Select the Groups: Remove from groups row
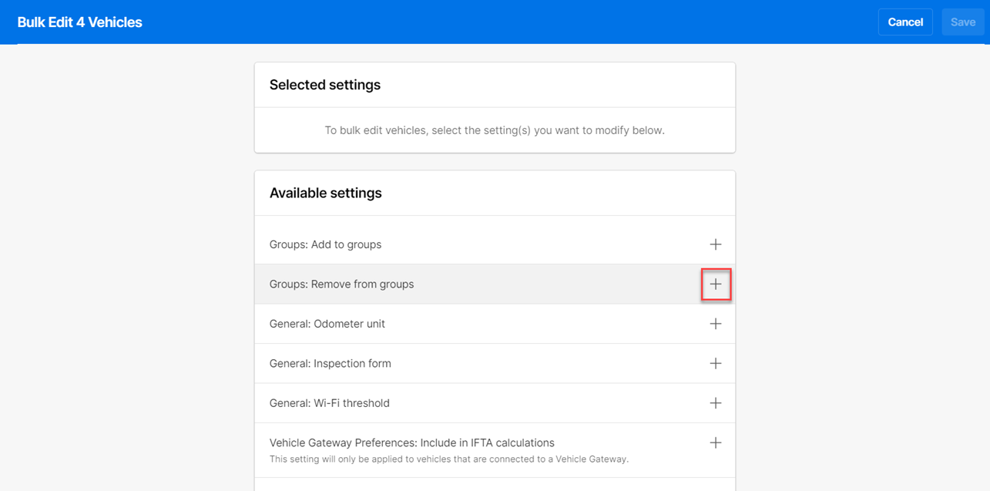990x491 pixels. 493,284
